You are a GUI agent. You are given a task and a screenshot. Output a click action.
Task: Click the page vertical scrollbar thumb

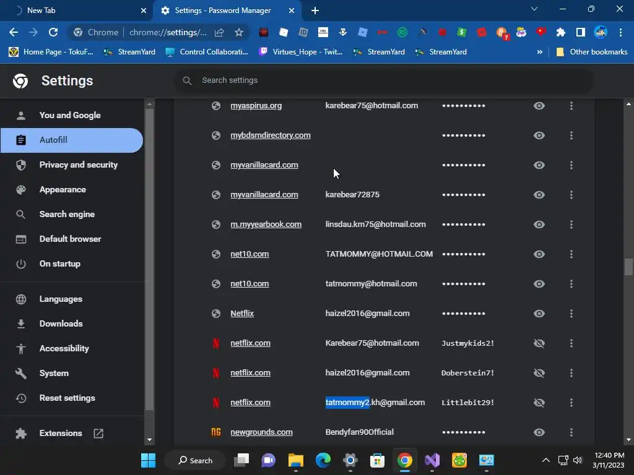628,267
